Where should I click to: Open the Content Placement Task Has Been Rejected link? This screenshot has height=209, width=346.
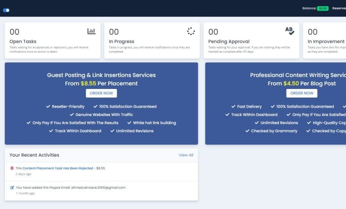(58, 168)
